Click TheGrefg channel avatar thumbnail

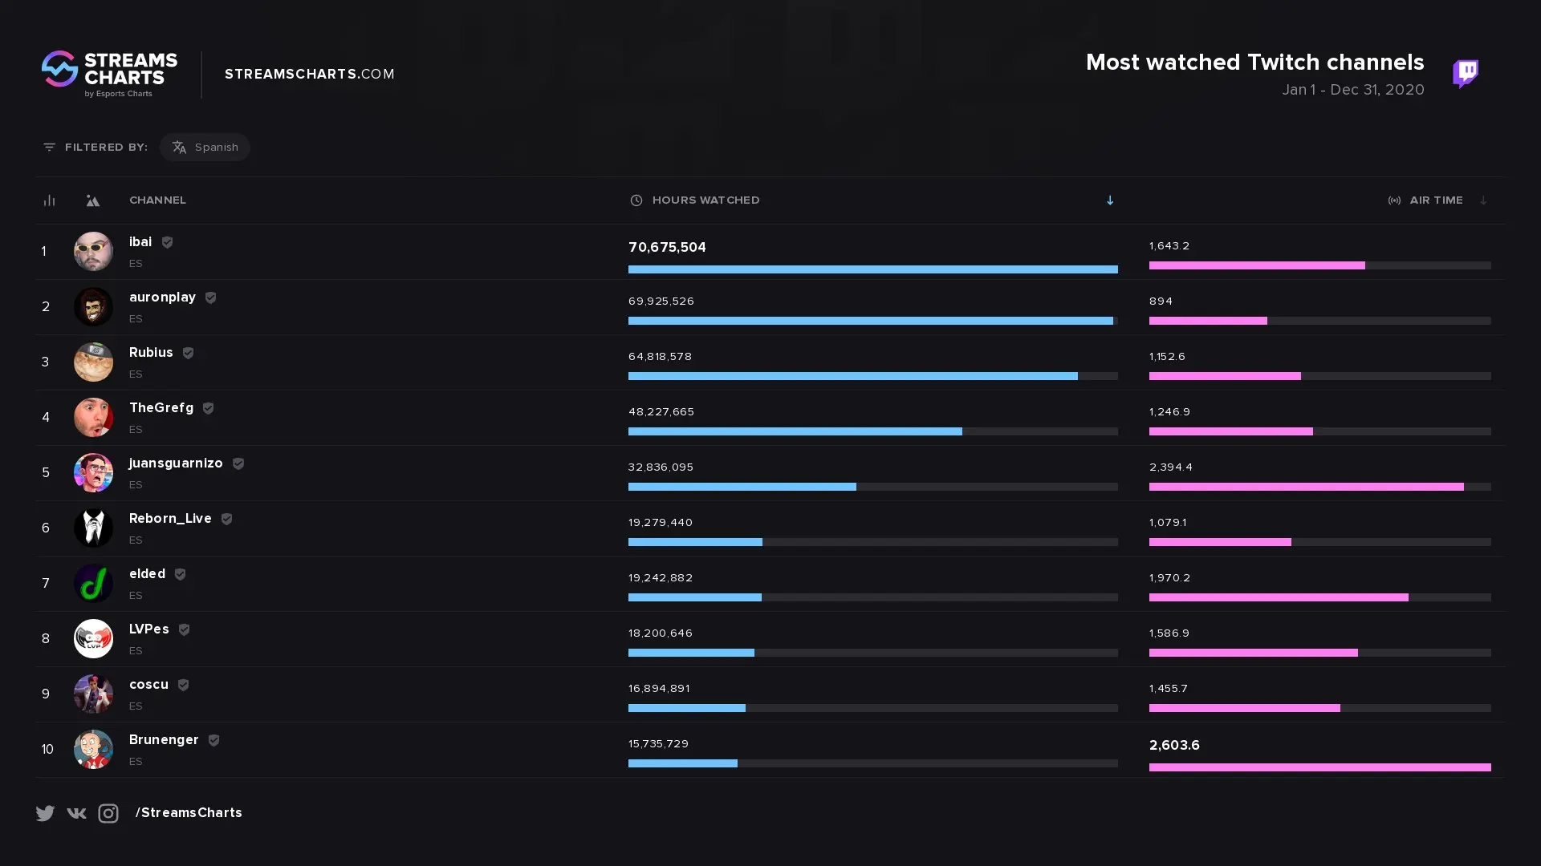click(93, 418)
